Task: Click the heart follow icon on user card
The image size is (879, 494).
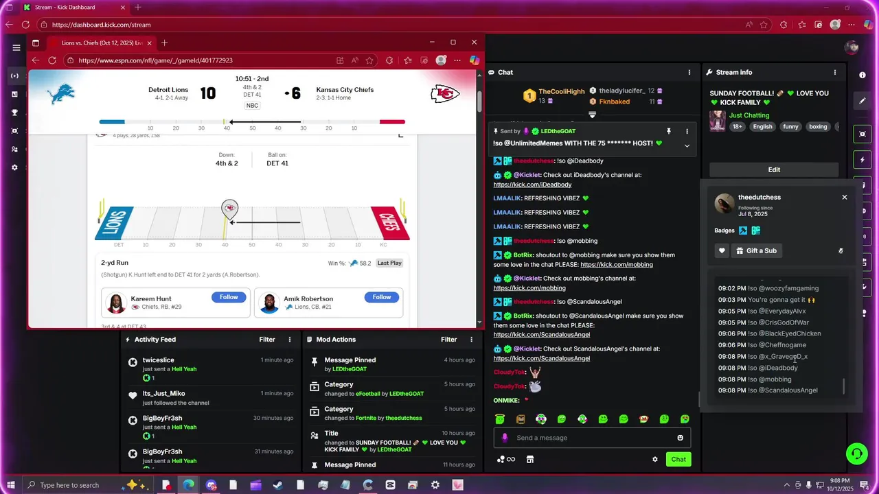Action: pyautogui.click(x=722, y=250)
